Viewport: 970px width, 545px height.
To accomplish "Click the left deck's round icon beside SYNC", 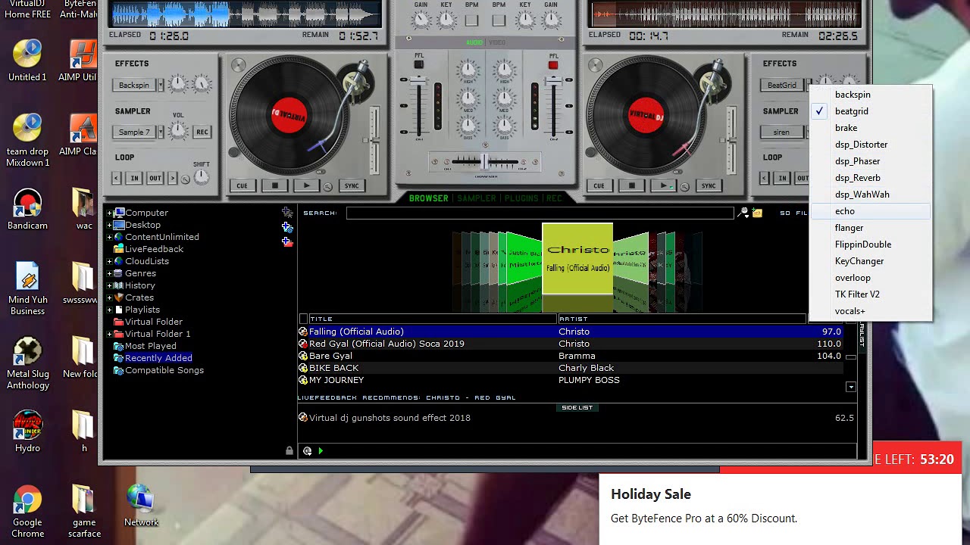I will pos(328,186).
